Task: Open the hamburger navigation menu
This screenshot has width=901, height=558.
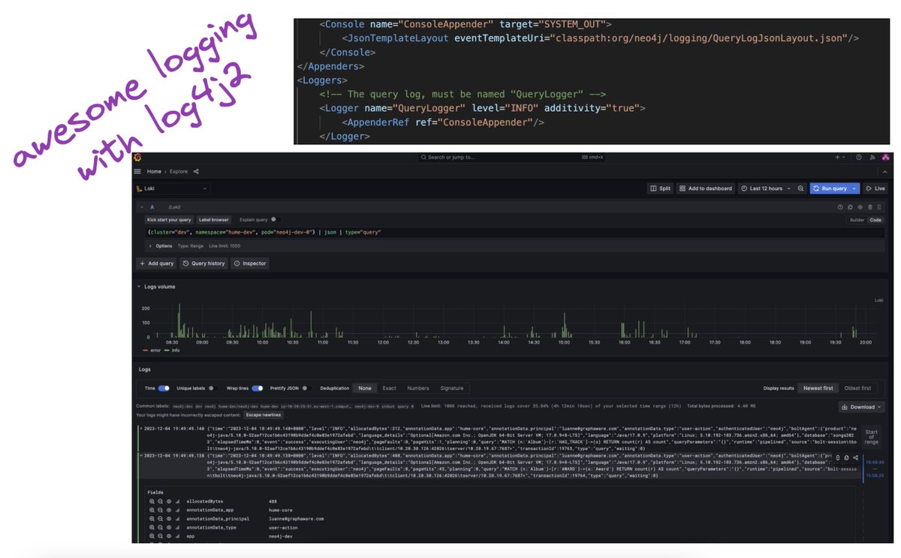Action: [x=137, y=171]
